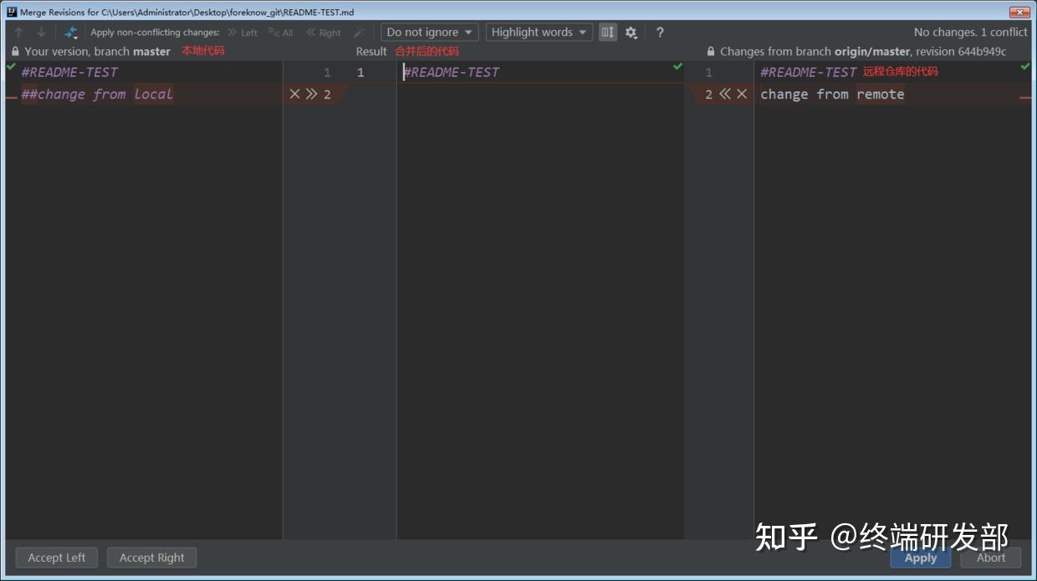The image size is (1037, 581).
Task: Apply all non-conflicting changes via toolbar icon
Action: click(70, 32)
